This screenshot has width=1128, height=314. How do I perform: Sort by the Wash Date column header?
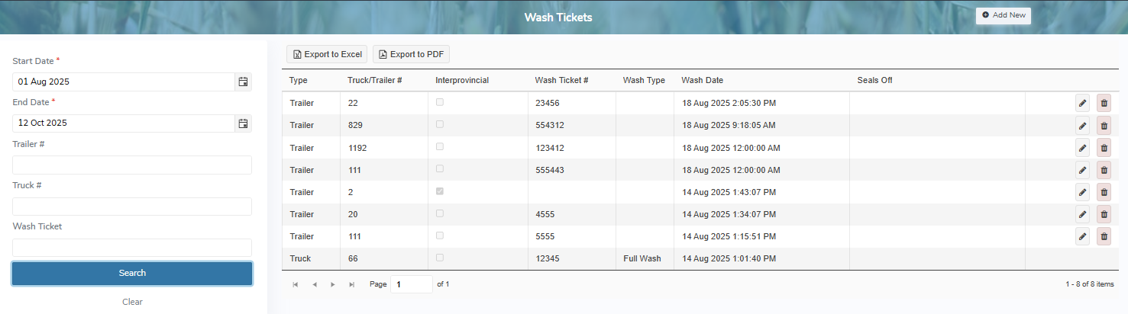(702, 80)
